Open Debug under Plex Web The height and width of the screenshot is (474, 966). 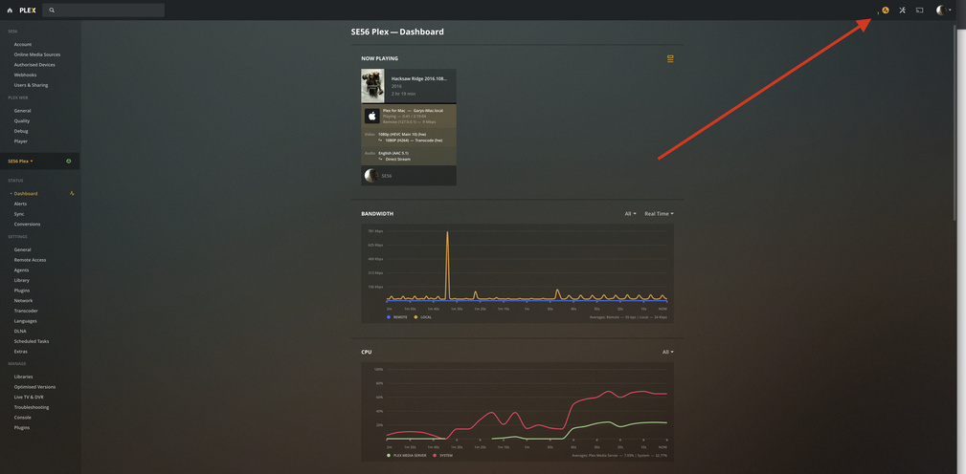coord(21,131)
